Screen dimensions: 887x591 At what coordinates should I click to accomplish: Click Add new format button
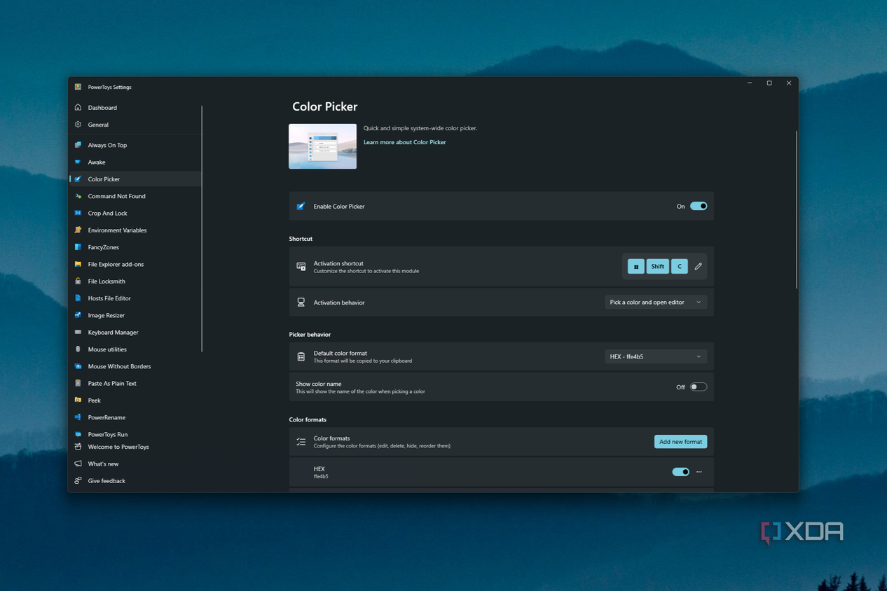coord(680,442)
